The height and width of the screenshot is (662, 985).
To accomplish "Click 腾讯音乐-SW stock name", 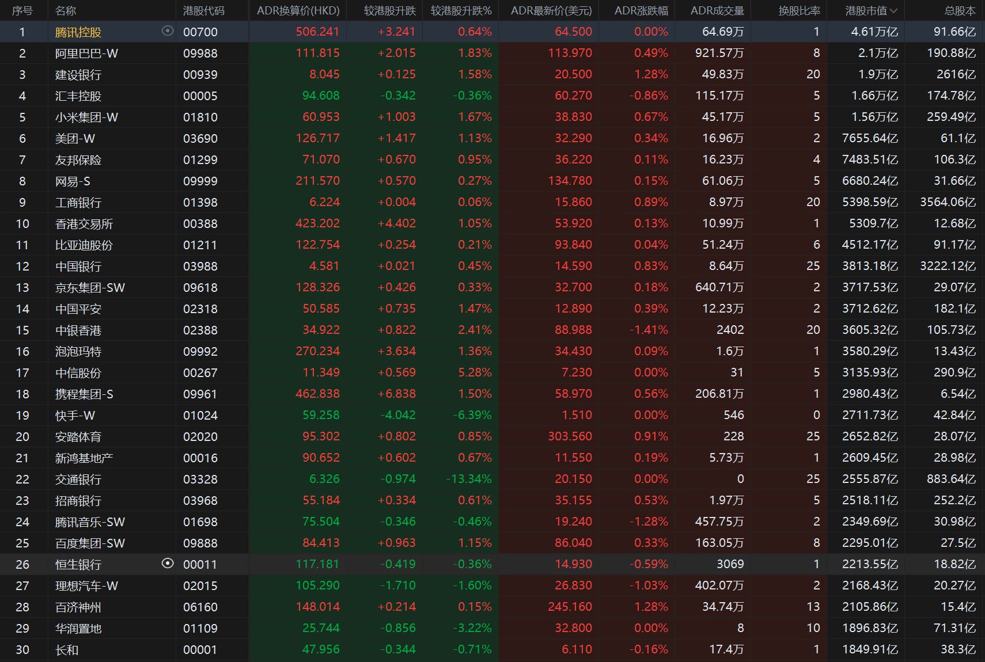I will (90, 522).
